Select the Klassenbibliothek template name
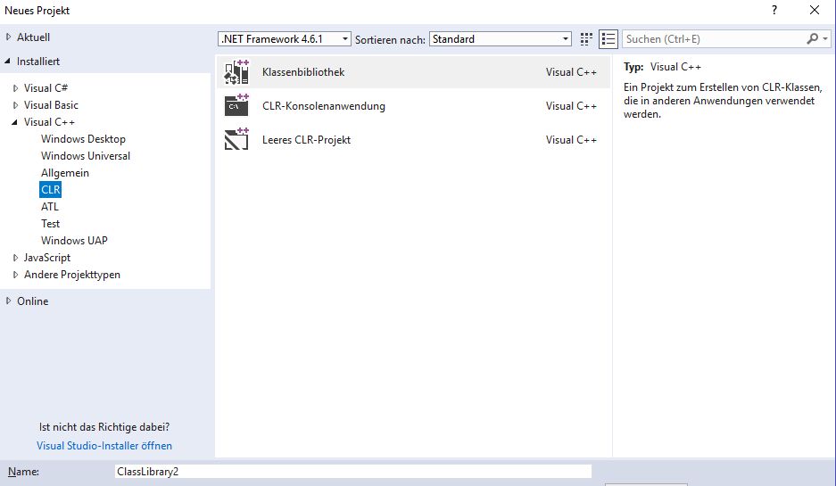This screenshot has height=486, width=836. [302, 72]
